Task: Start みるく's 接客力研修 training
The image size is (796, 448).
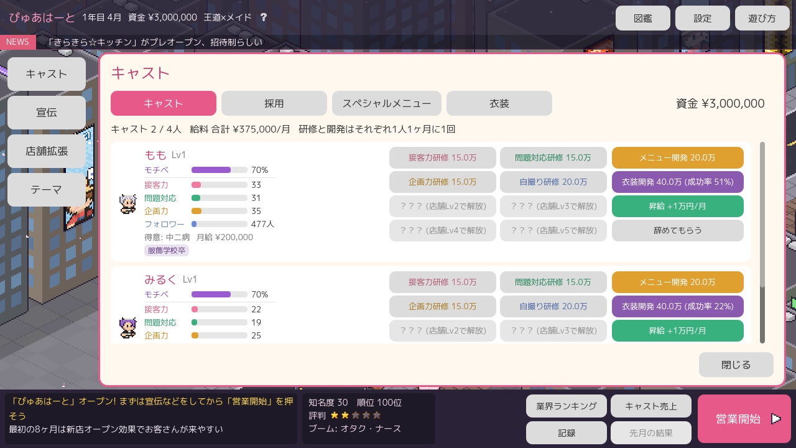Action: tap(443, 282)
